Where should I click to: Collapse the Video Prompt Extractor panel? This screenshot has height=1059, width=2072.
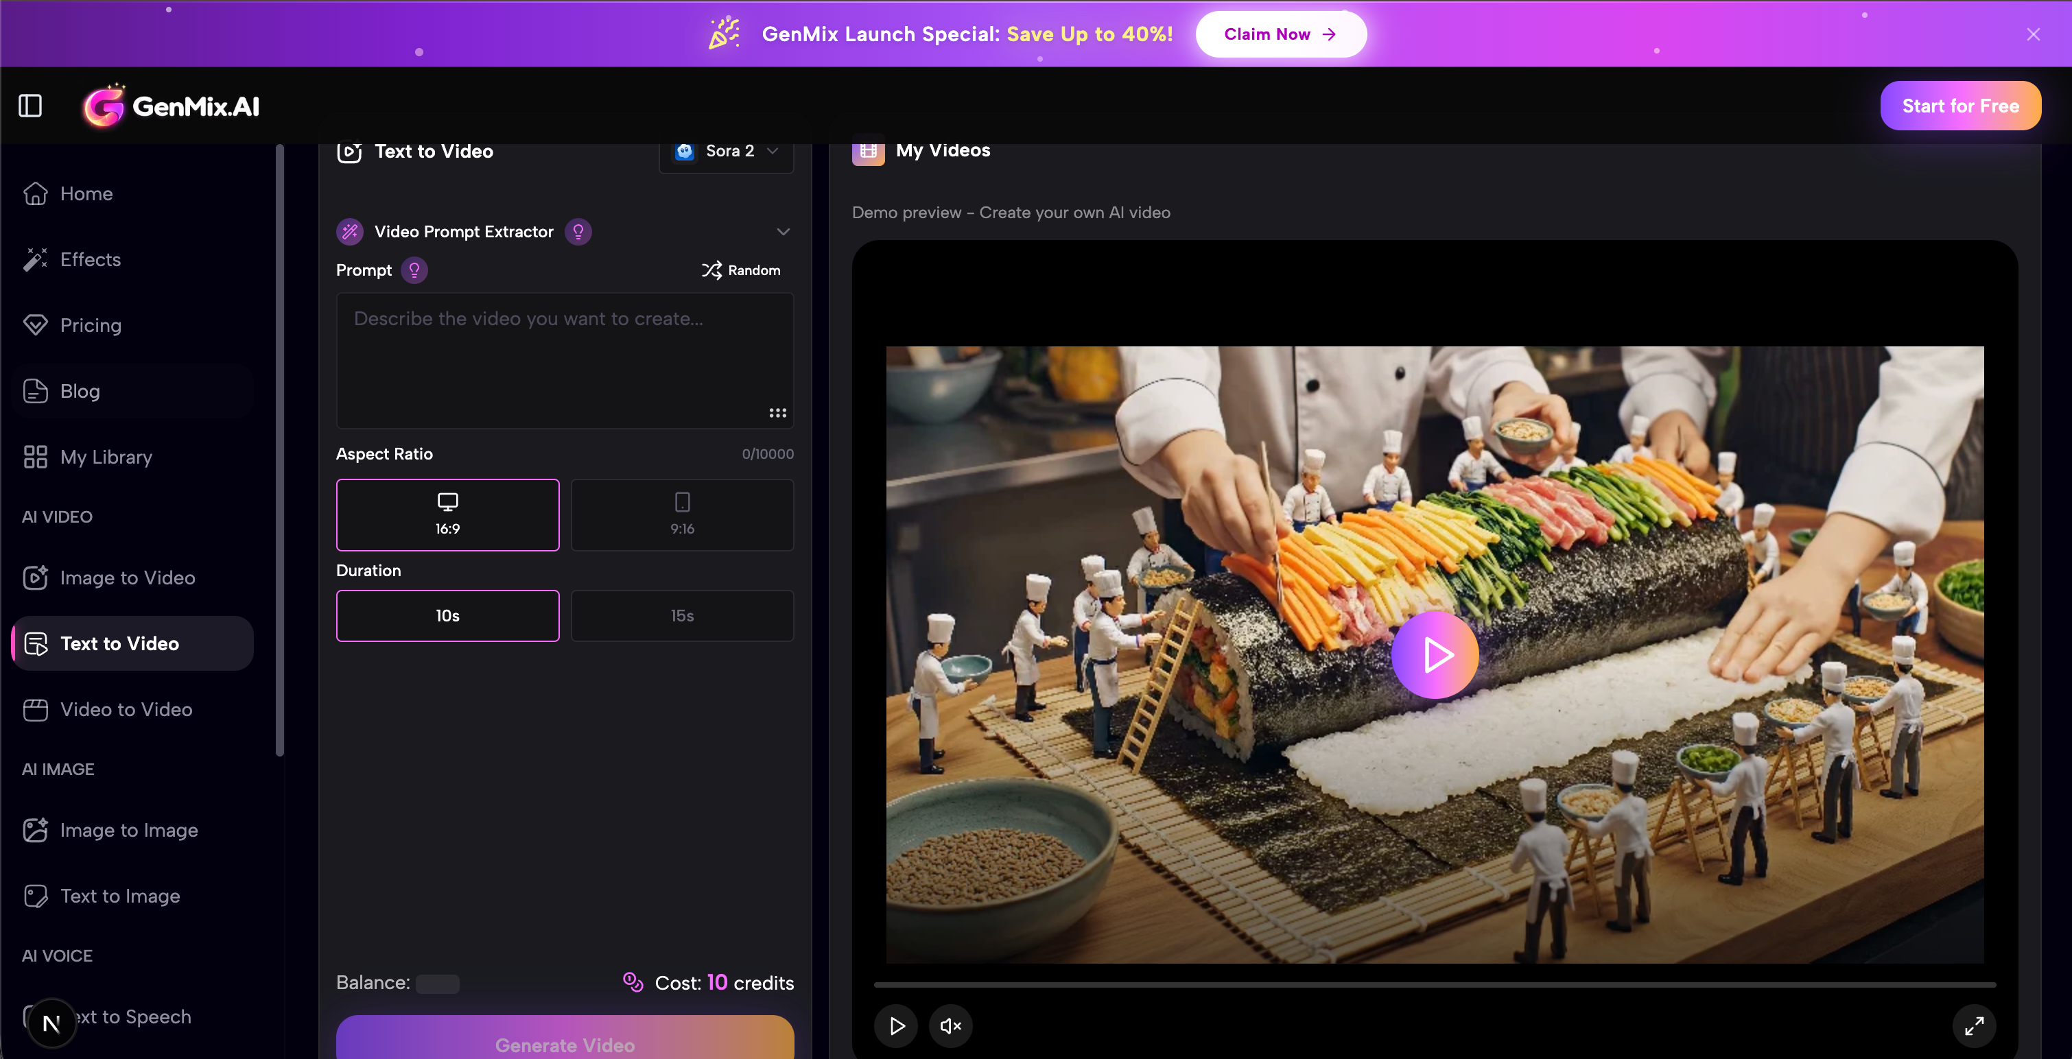[x=783, y=232]
